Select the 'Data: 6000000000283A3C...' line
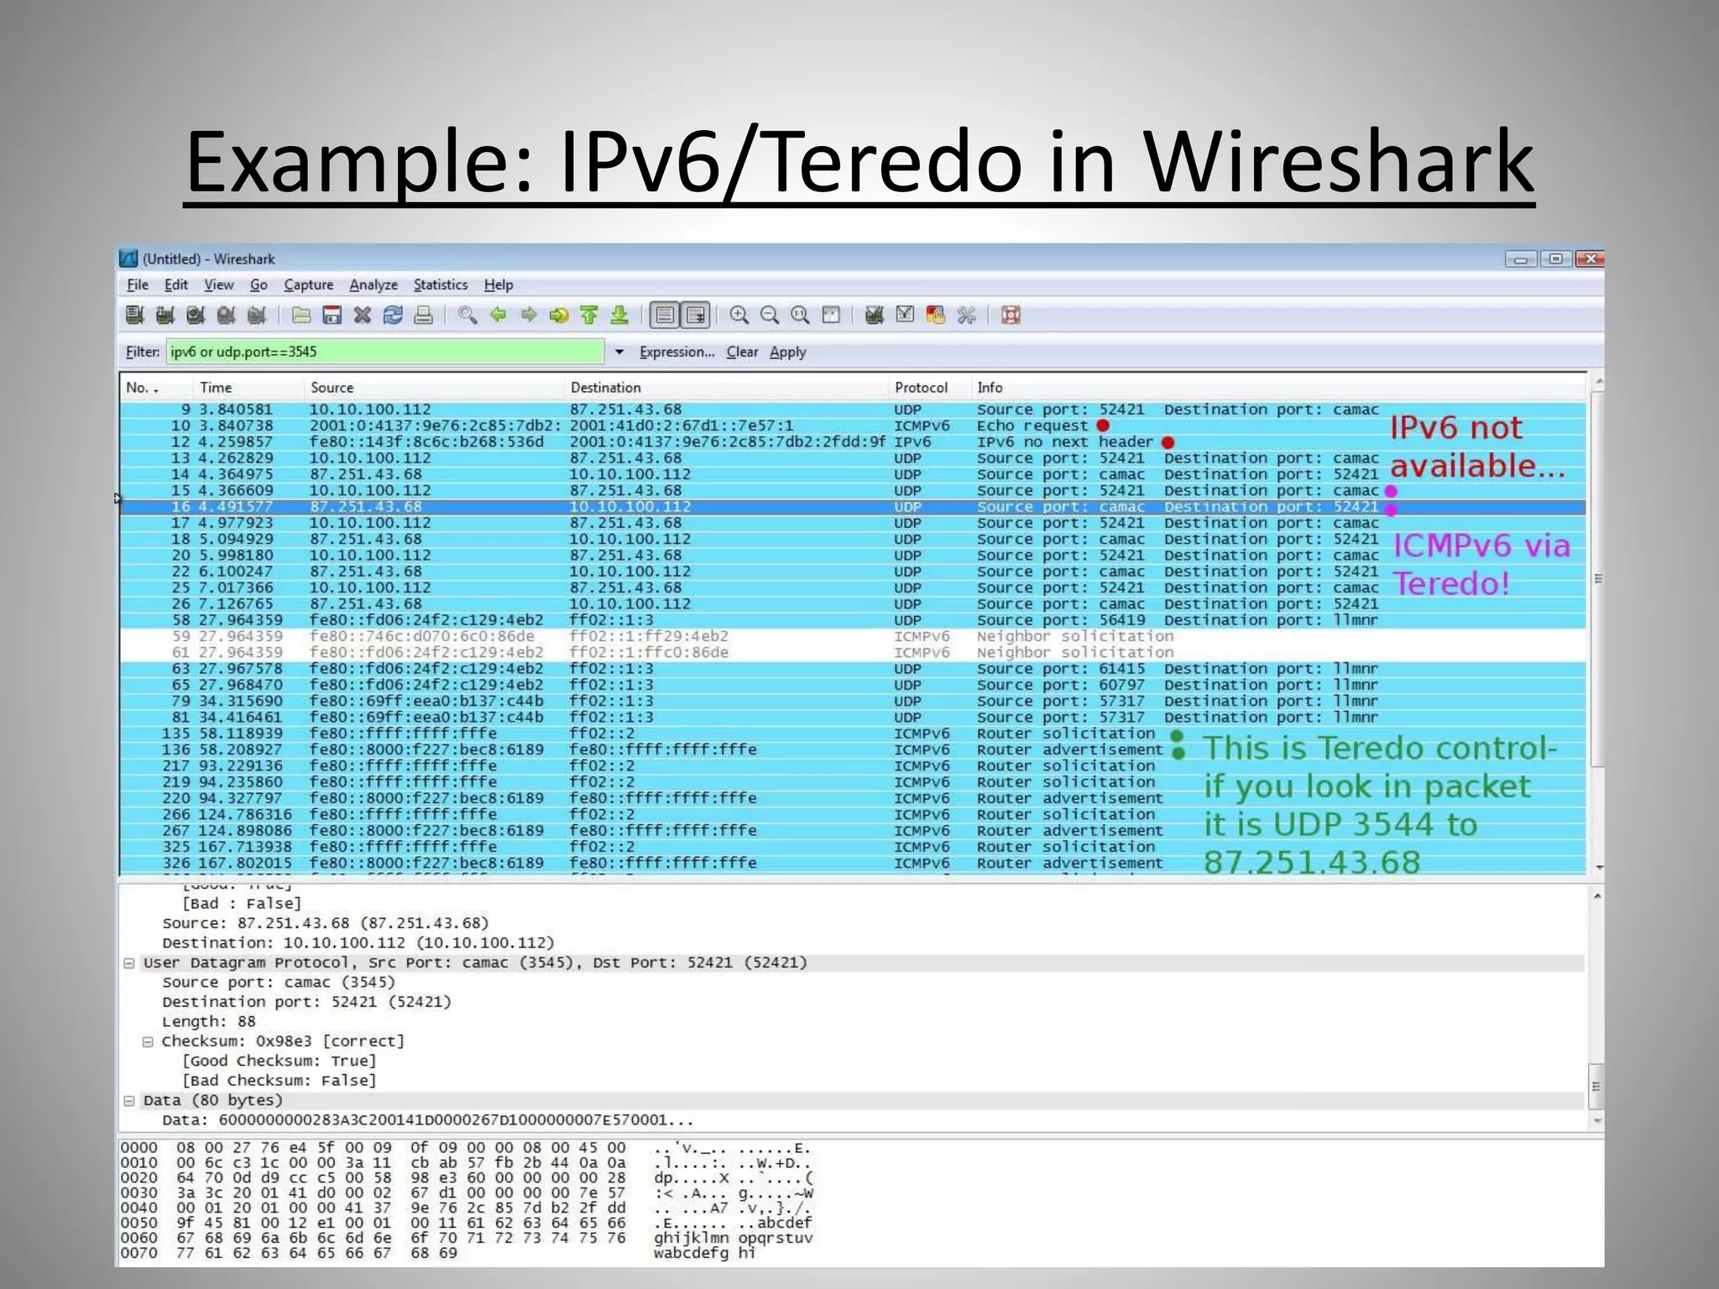The width and height of the screenshot is (1719, 1289). 428,1121
